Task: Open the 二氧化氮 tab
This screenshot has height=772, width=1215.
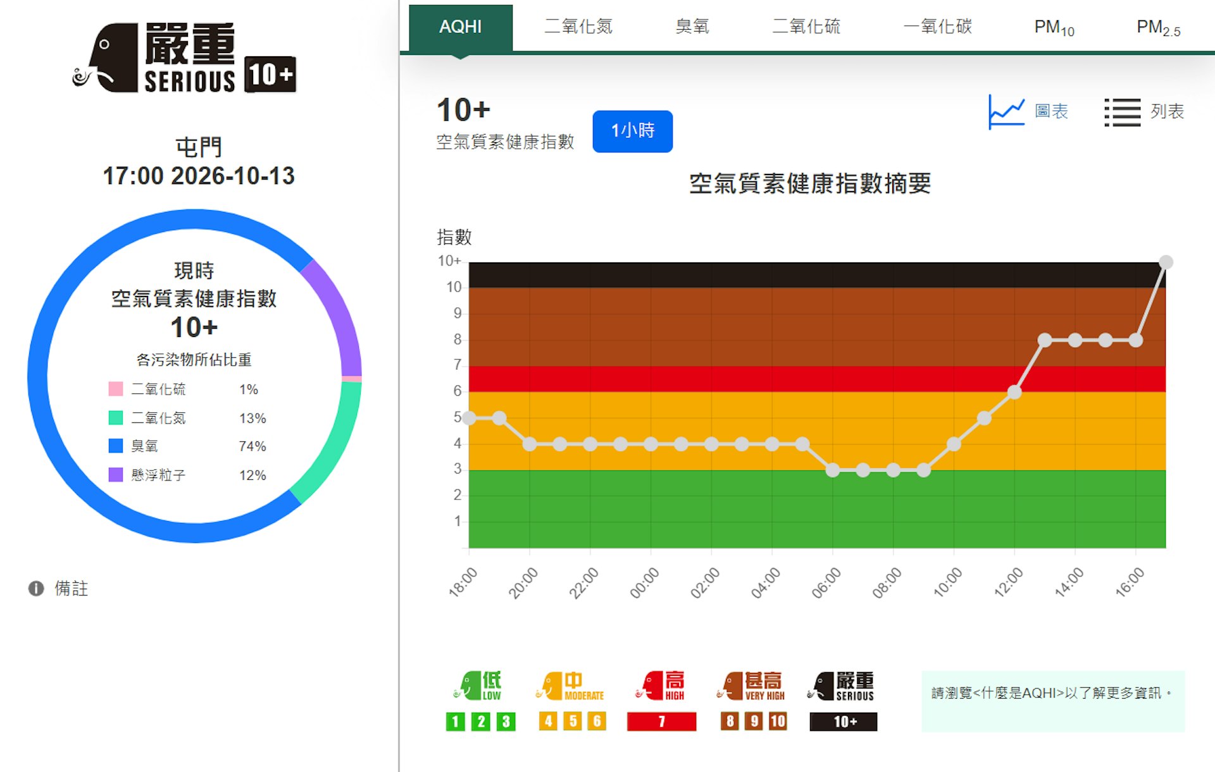Action: click(578, 27)
